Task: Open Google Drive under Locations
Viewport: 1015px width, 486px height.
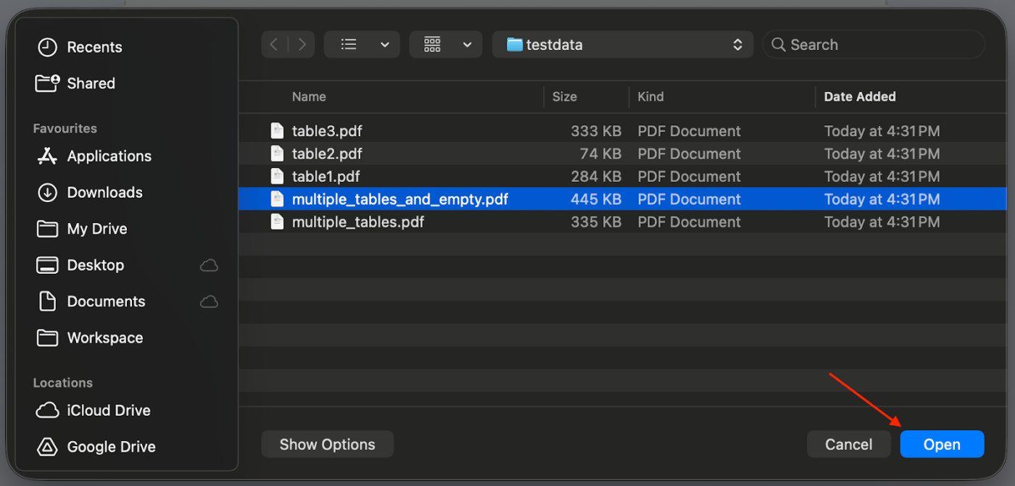Action: [111, 447]
